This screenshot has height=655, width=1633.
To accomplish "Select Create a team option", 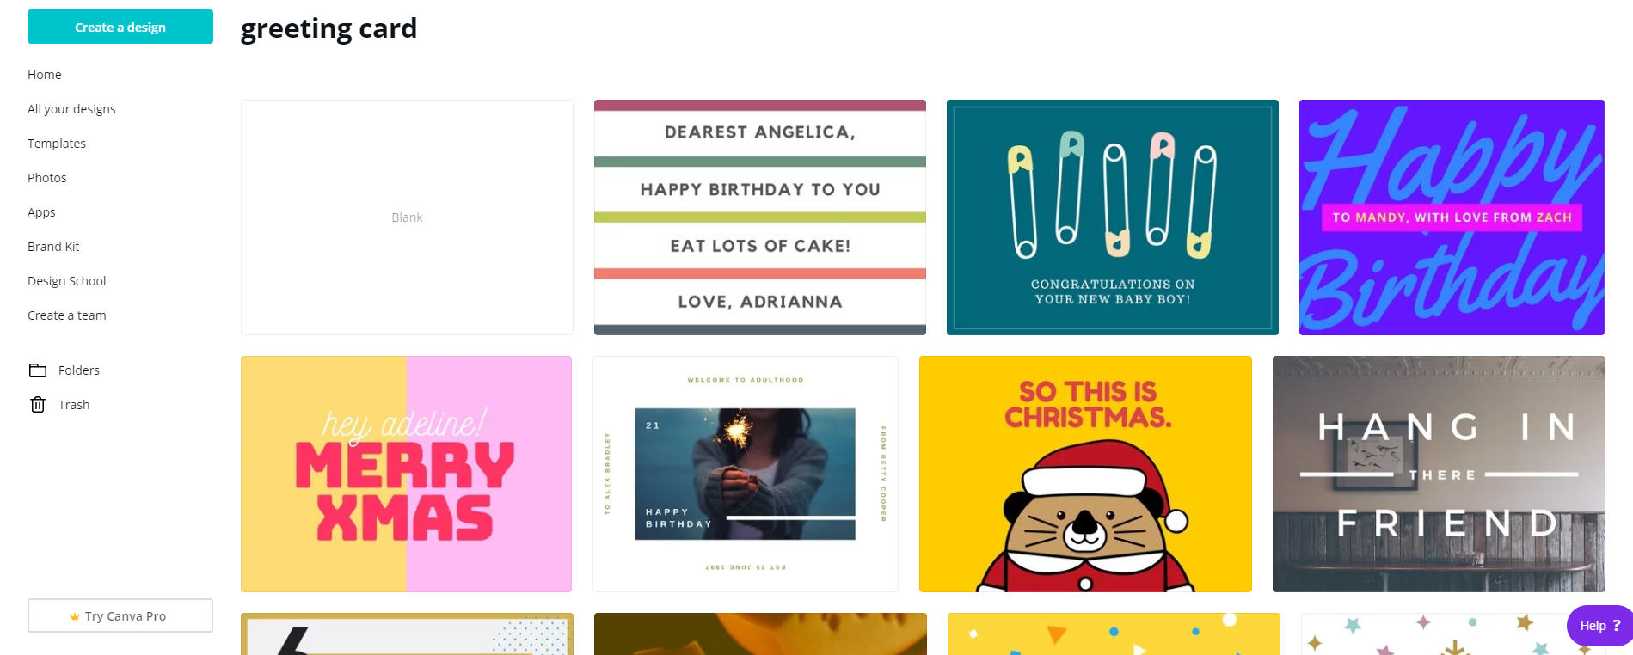I will (67, 315).
